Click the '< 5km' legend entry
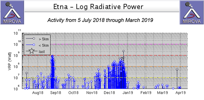 tap(37, 45)
